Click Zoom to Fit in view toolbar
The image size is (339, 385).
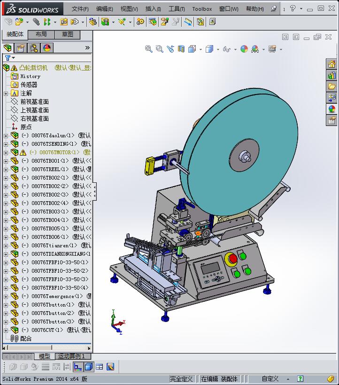[149, 49]
